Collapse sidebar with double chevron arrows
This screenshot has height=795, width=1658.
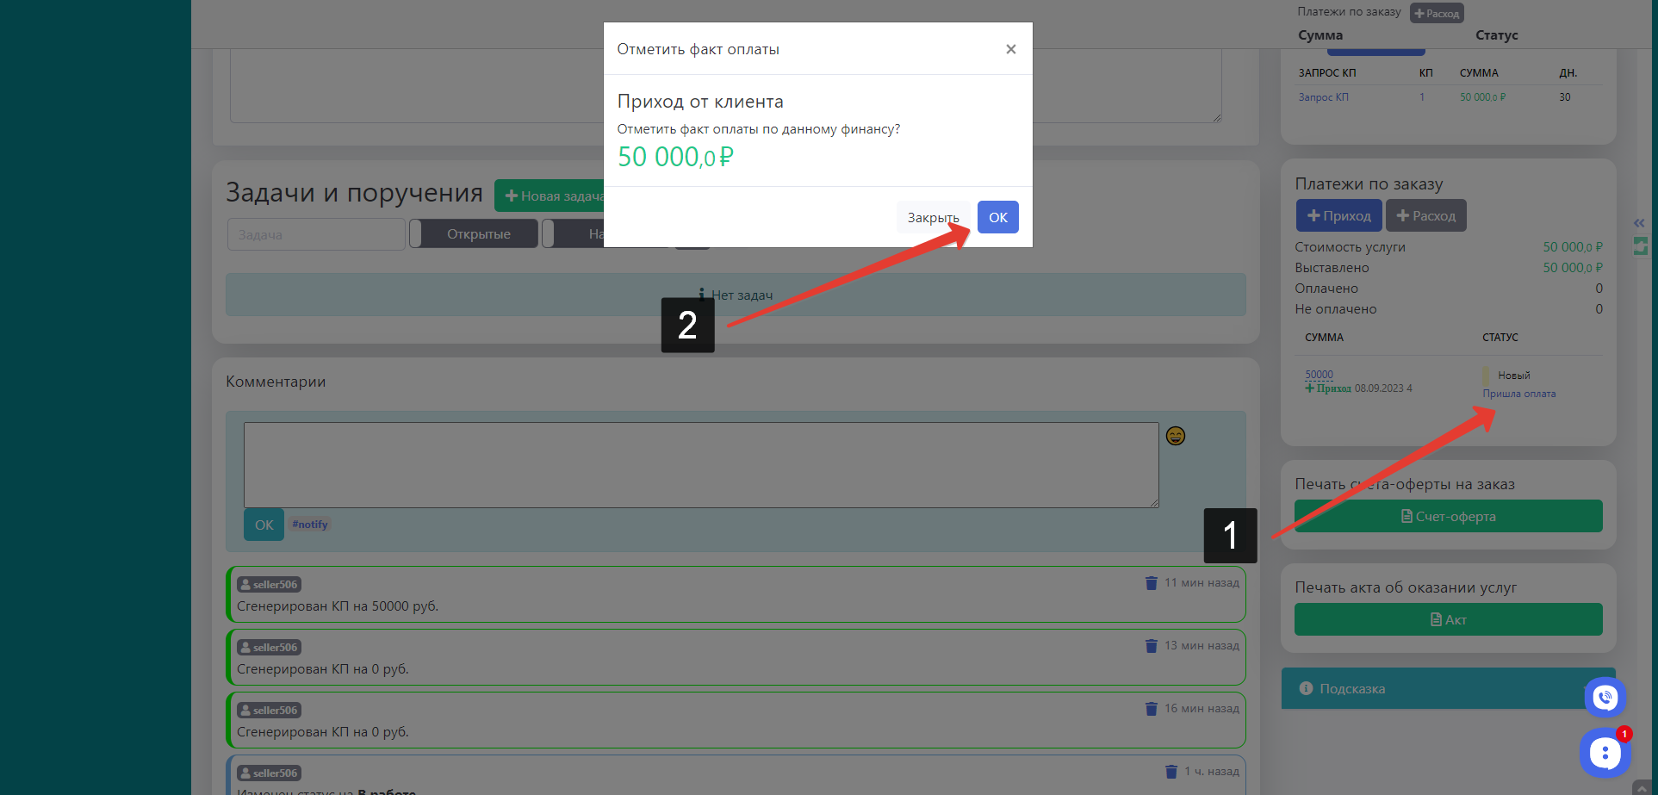click(1639, 223)
